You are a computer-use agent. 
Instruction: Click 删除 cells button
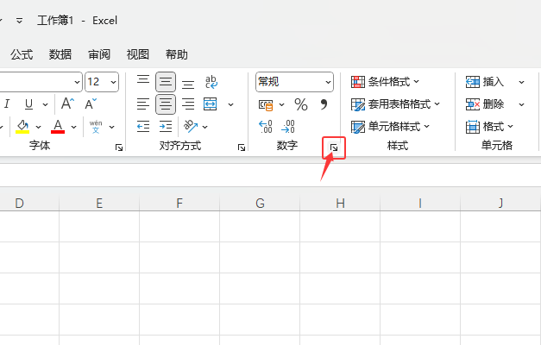(x=485, y=103)
